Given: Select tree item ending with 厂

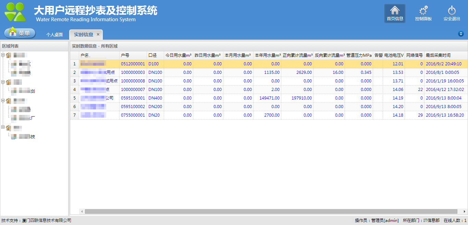Looking at the screenshot, I should pos(23,118).
